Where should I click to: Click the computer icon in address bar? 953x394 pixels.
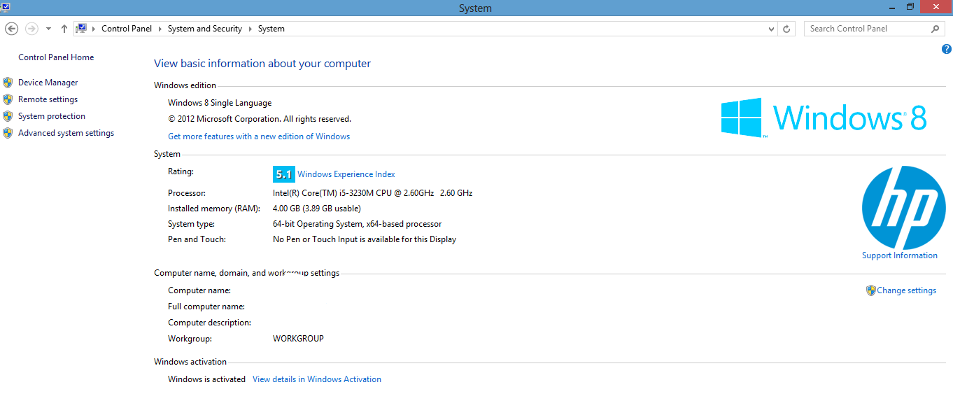[81, 29]
